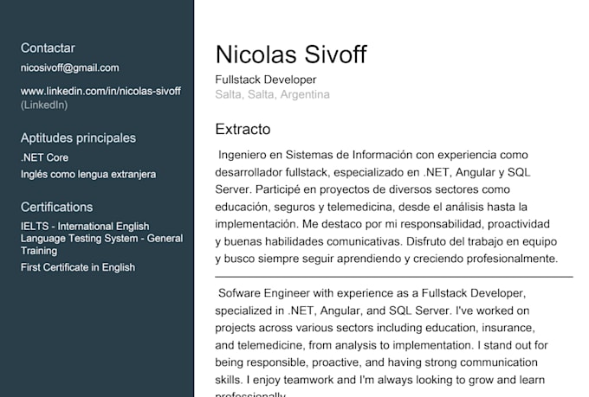The height and width of the screenshot is (397, 589).
Task: Select the Contactar sidebar heading
Action: click(x=48, y=48)
